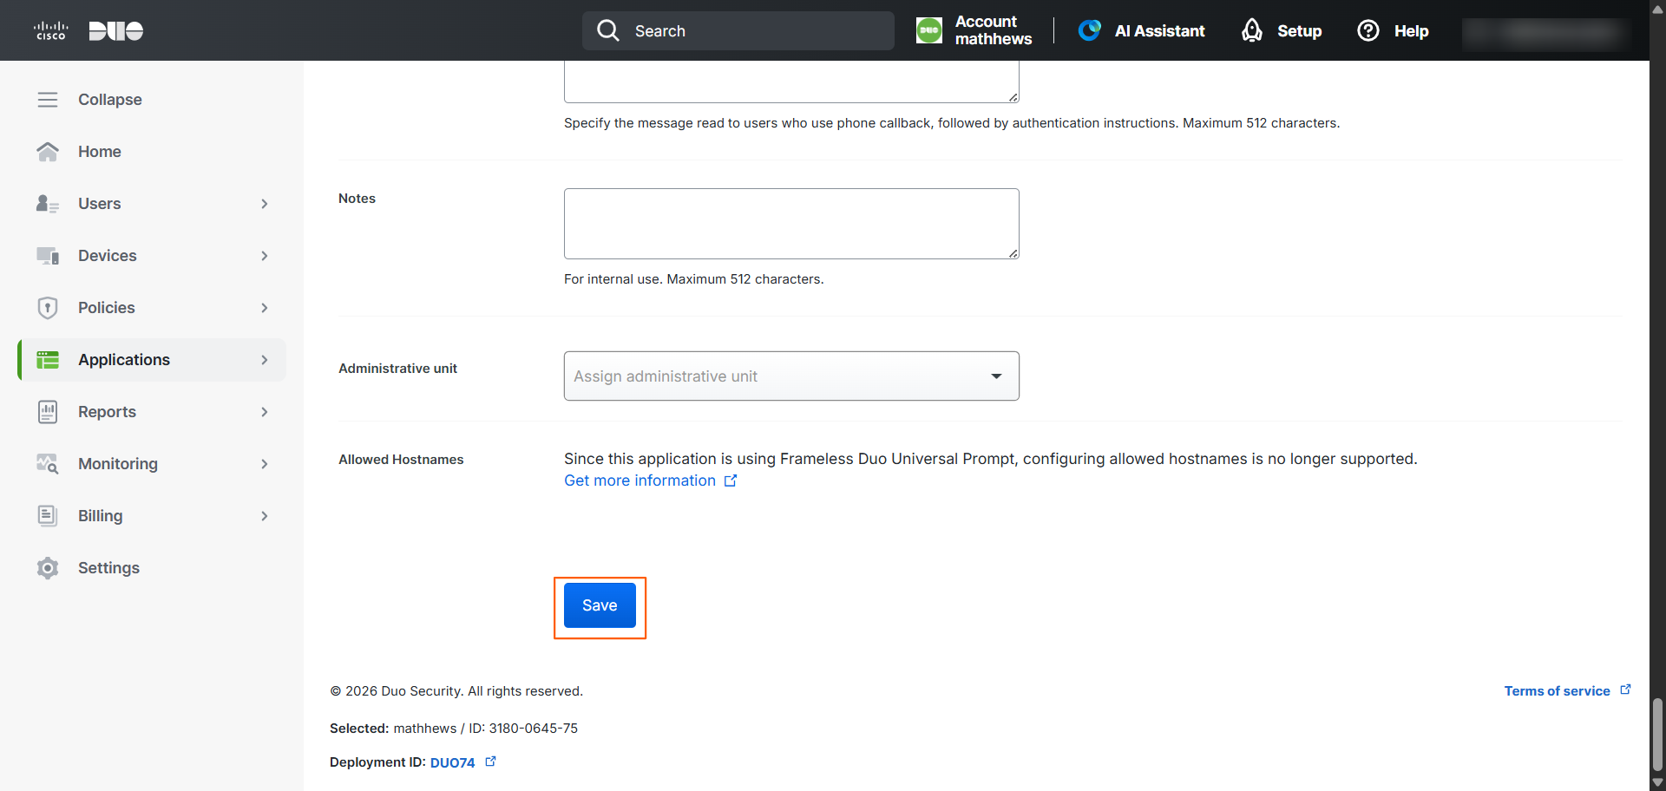This screenshot has width=1666, height=791.
Task: Click the Setup rocket icon
Action: (x=1251, y=30)
